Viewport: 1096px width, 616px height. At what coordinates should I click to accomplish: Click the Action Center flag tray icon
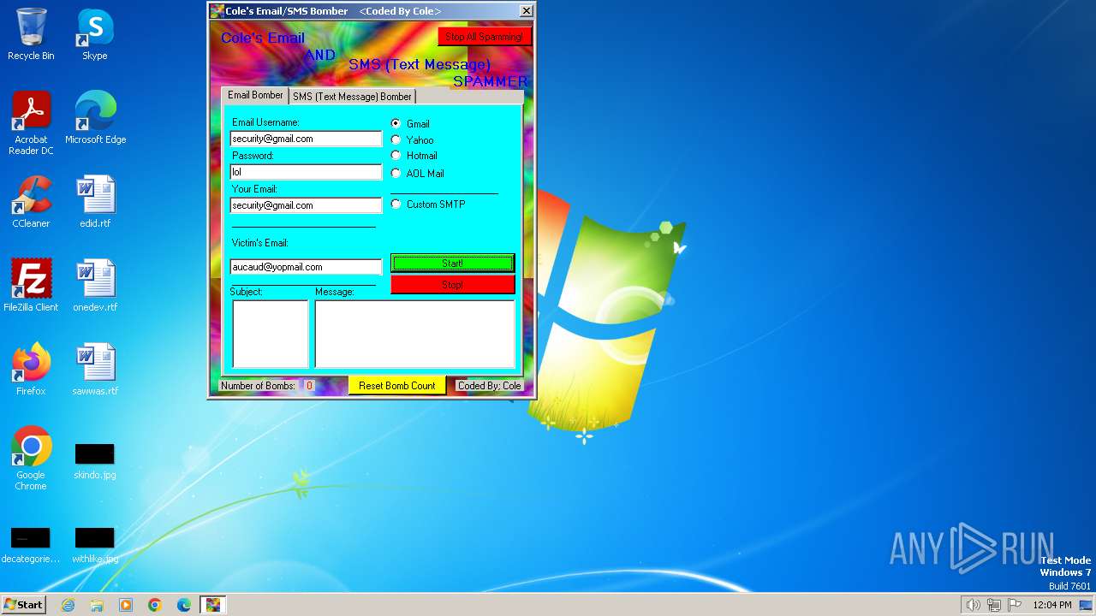pyautogui.click(x=1014, y=605)
